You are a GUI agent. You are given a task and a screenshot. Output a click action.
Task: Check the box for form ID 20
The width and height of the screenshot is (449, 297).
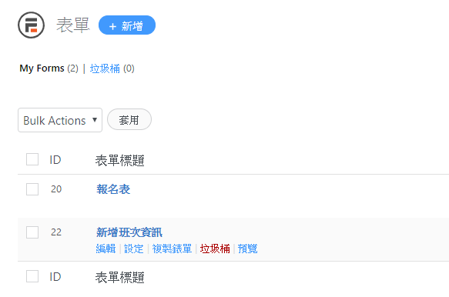pos(32,189)
